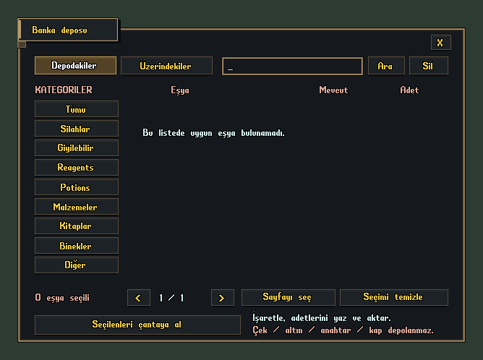Screen dimensions: 483x360
Task: Click the Adet column header
Action: 409,90
